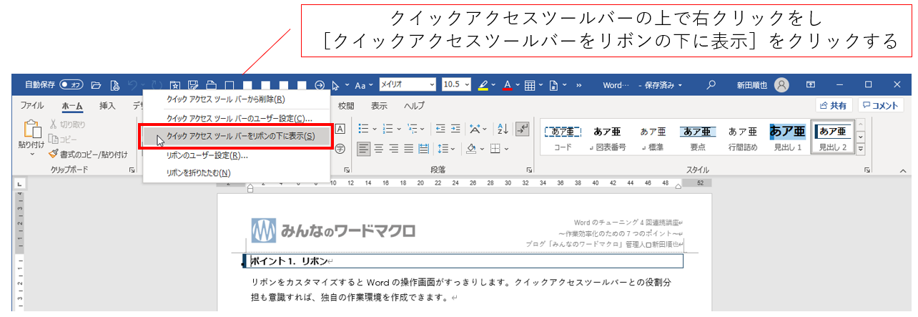This screenshot has height=317, width=918.
Task: Click the Format Painter (書式のコピー/貼り付け) icon
Action: click(x=54, y=154)
